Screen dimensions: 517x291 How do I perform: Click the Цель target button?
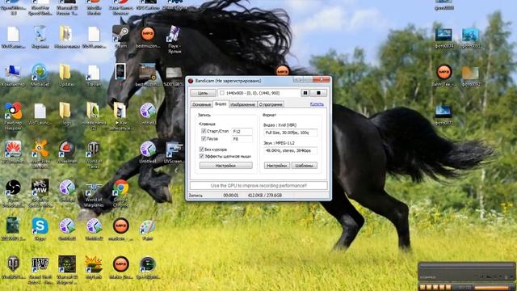[x=203, y=93]
